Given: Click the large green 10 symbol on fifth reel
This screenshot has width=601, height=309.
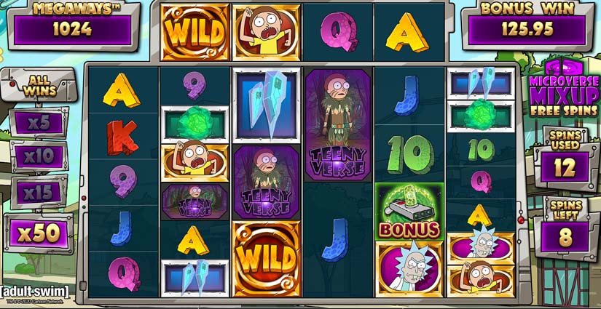Looking at the screenshot, I should pyautogui.click(x=409, y=154).
